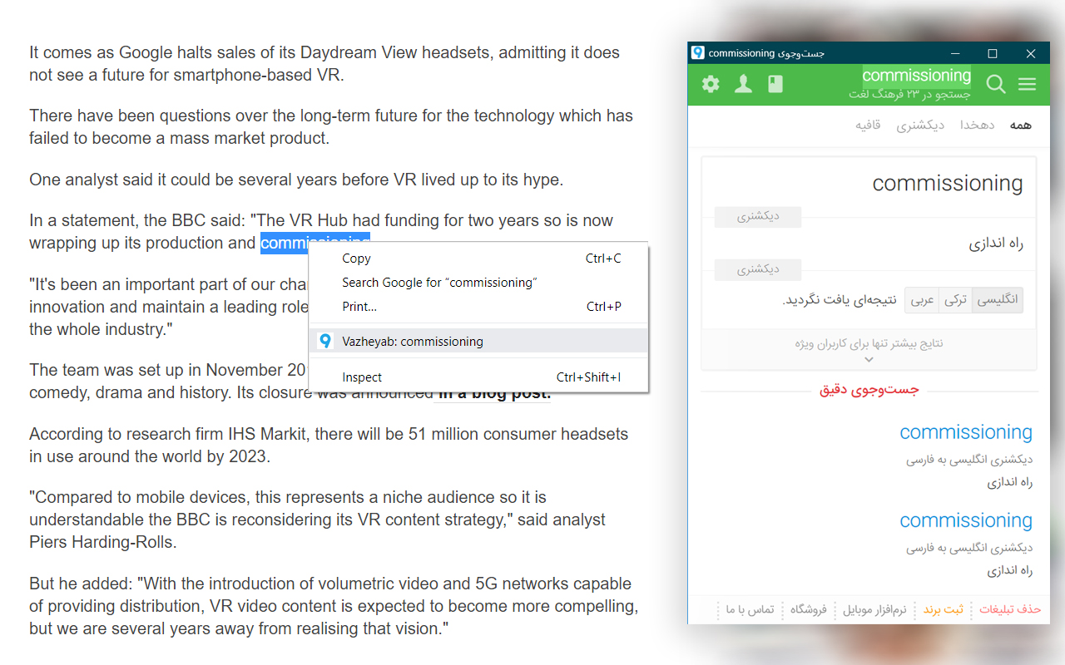Maximize the Vazheyab popup window
The image size is (1065, 665).
tap(992, 53)
